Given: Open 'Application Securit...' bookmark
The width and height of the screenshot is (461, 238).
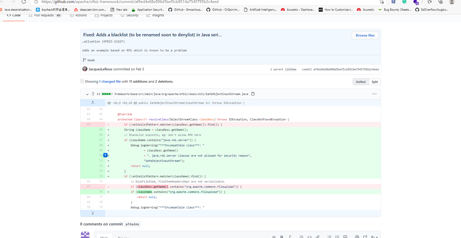Looking at the screenshot, I should pyautogui.click(x=148, y=9).
